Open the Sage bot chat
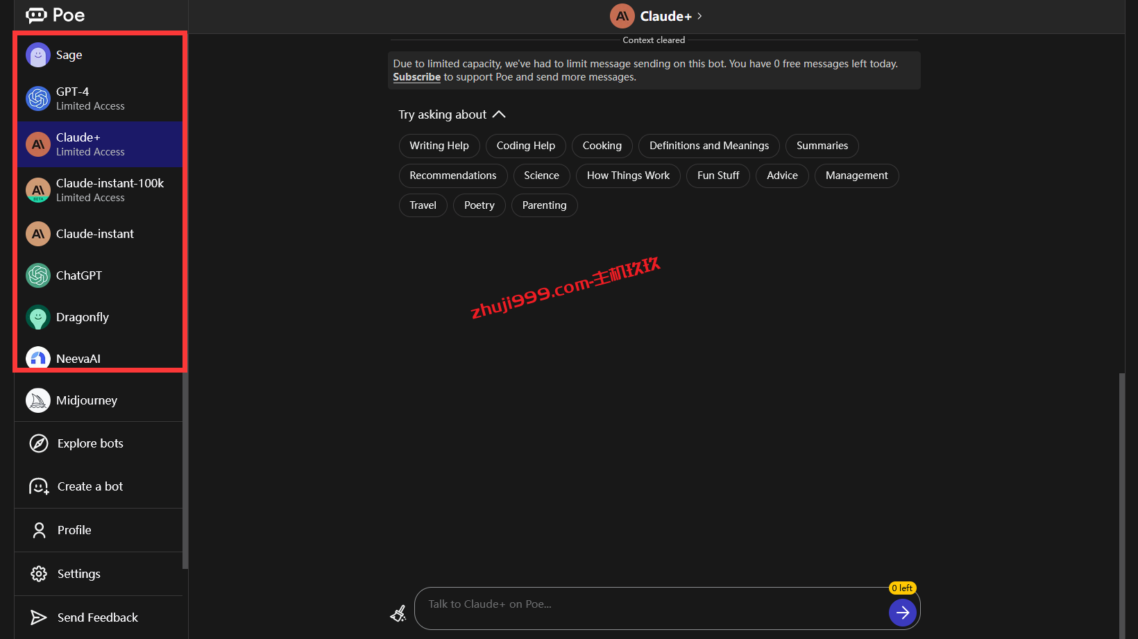The image size is (1138, 639). click(100, 55)
